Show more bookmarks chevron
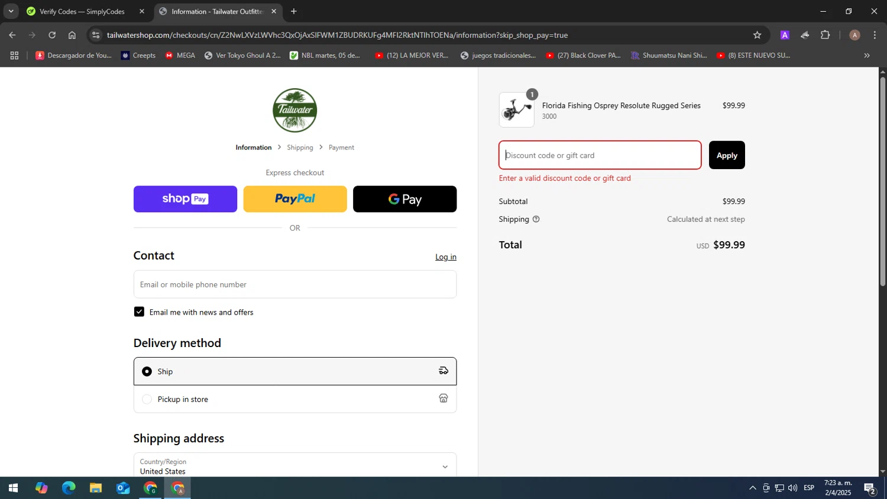This screenshot has height=499, width=887. tap(867, 56)
